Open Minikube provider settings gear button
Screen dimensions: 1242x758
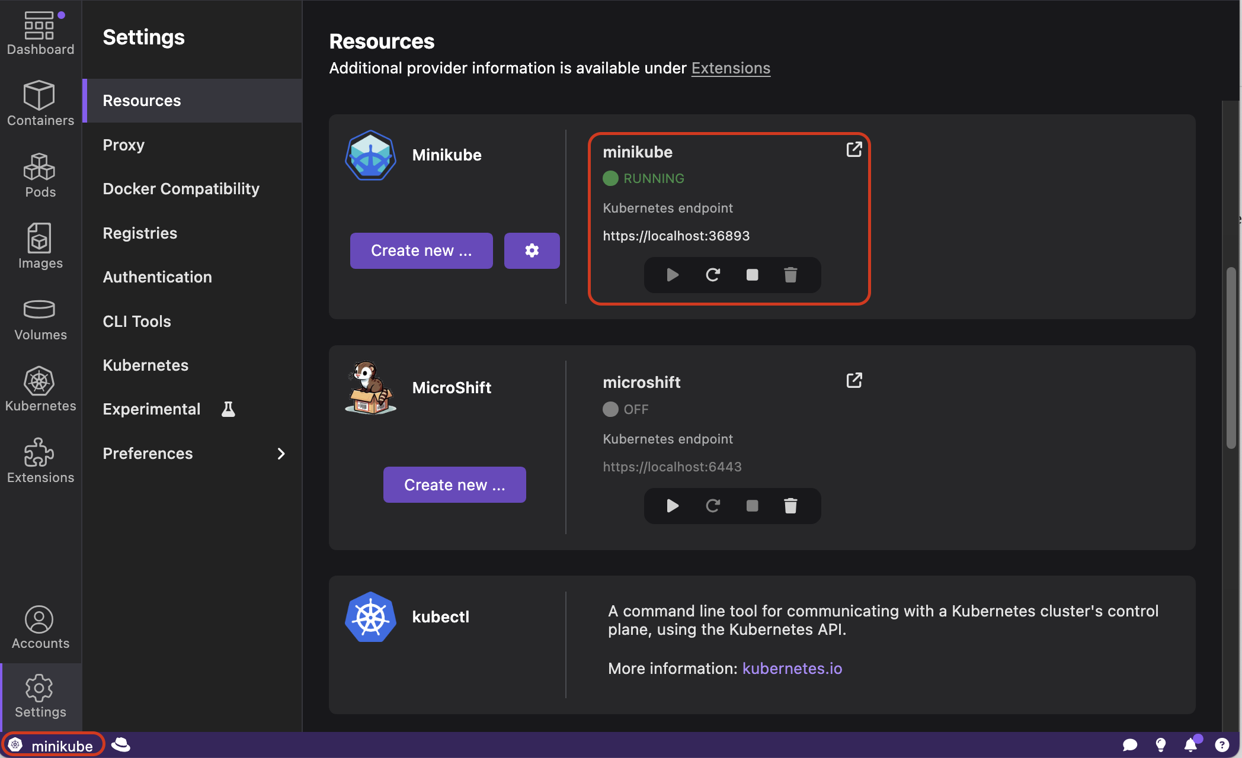coord(532,250)
